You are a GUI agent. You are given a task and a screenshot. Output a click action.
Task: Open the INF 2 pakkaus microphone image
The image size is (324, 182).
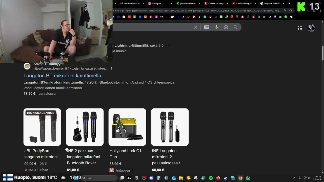point(85,127)
